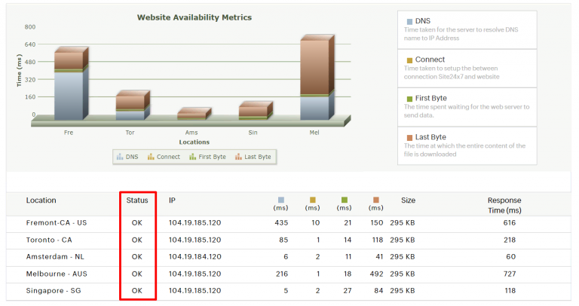Click the green First Byte column header swatch
Viewport: 579px width, 306px height.
point(345,200)
